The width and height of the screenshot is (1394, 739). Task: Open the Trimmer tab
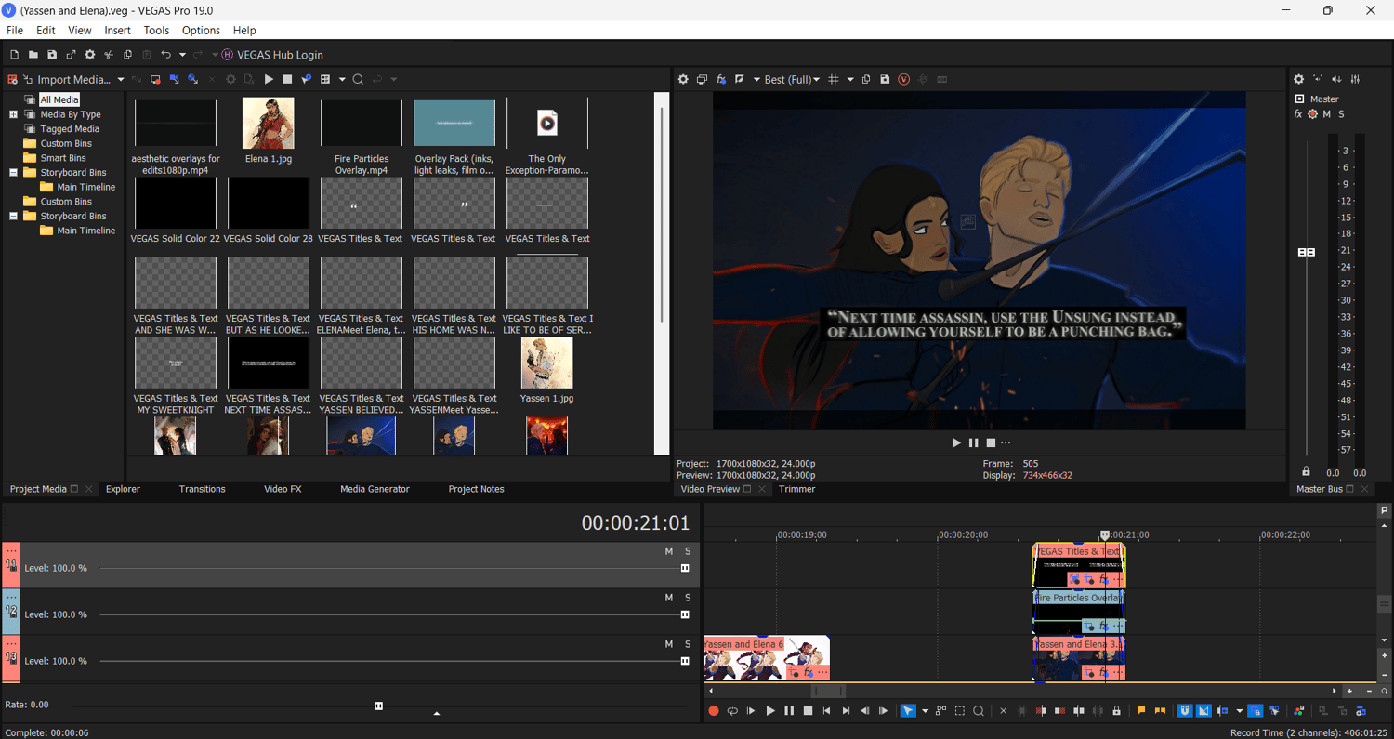tap(797, 489)
